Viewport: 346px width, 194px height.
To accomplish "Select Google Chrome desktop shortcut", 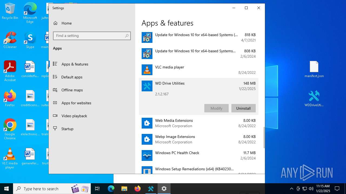I will [10, 129].
